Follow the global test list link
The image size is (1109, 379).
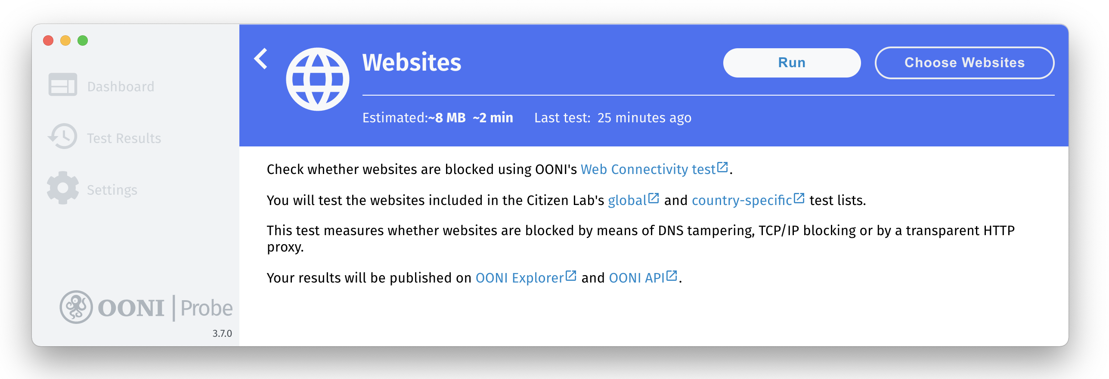point(627,201)
